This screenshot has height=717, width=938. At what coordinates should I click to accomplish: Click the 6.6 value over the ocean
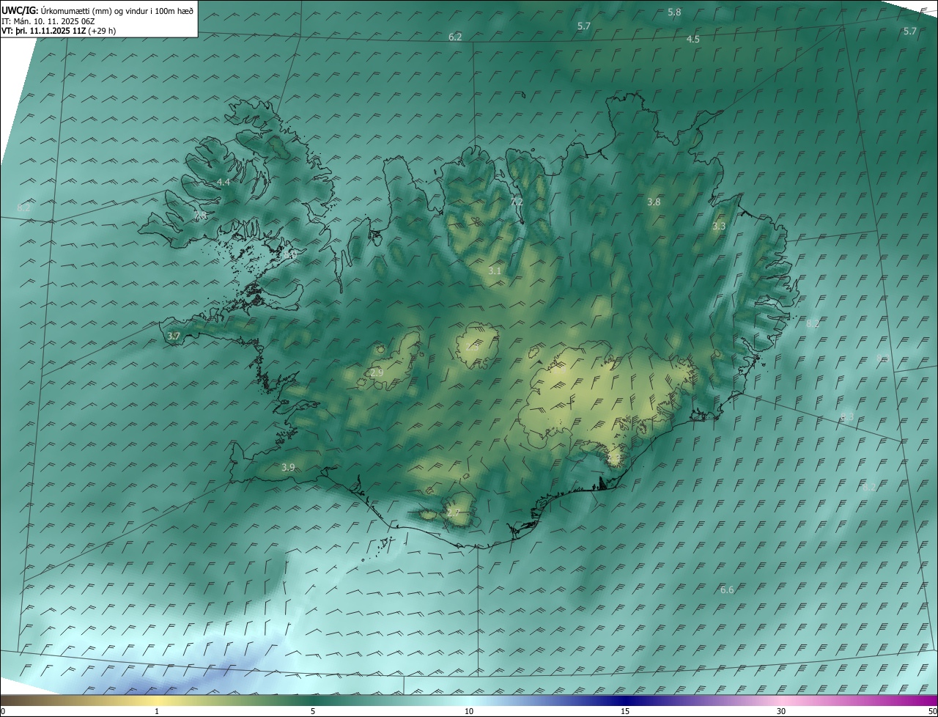click(727, 589)
